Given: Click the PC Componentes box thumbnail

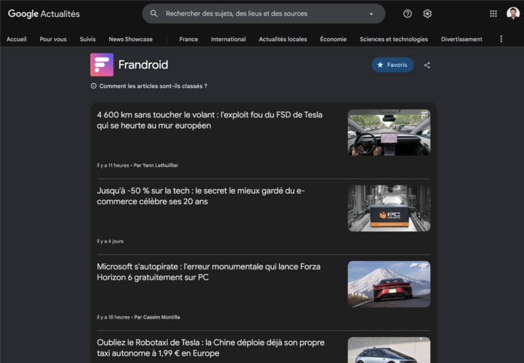Looking at the screenshot, I should (x=389, y=208).
